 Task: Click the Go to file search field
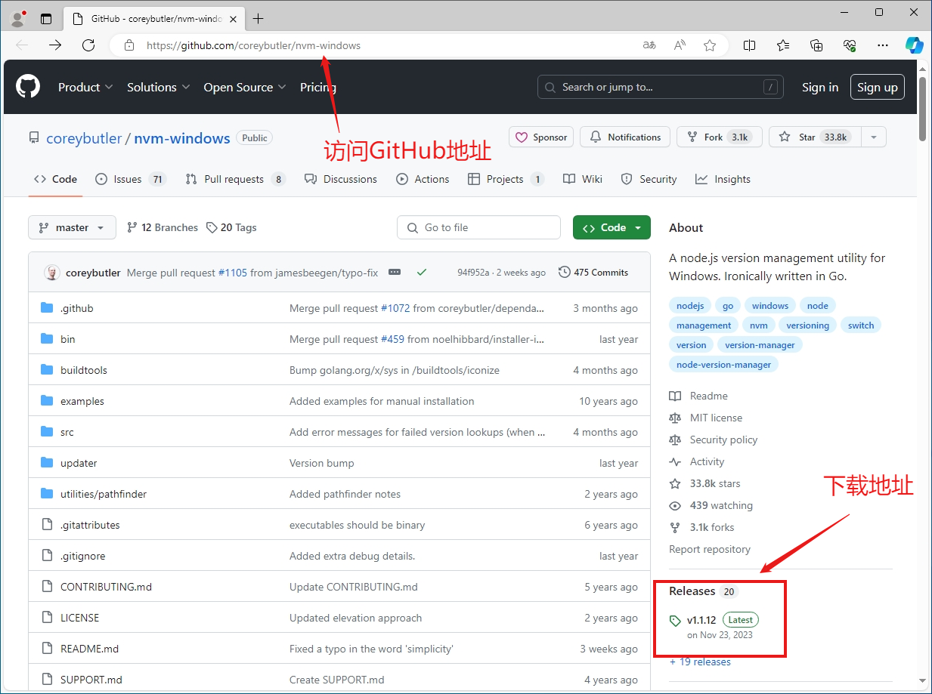point(478,227)
